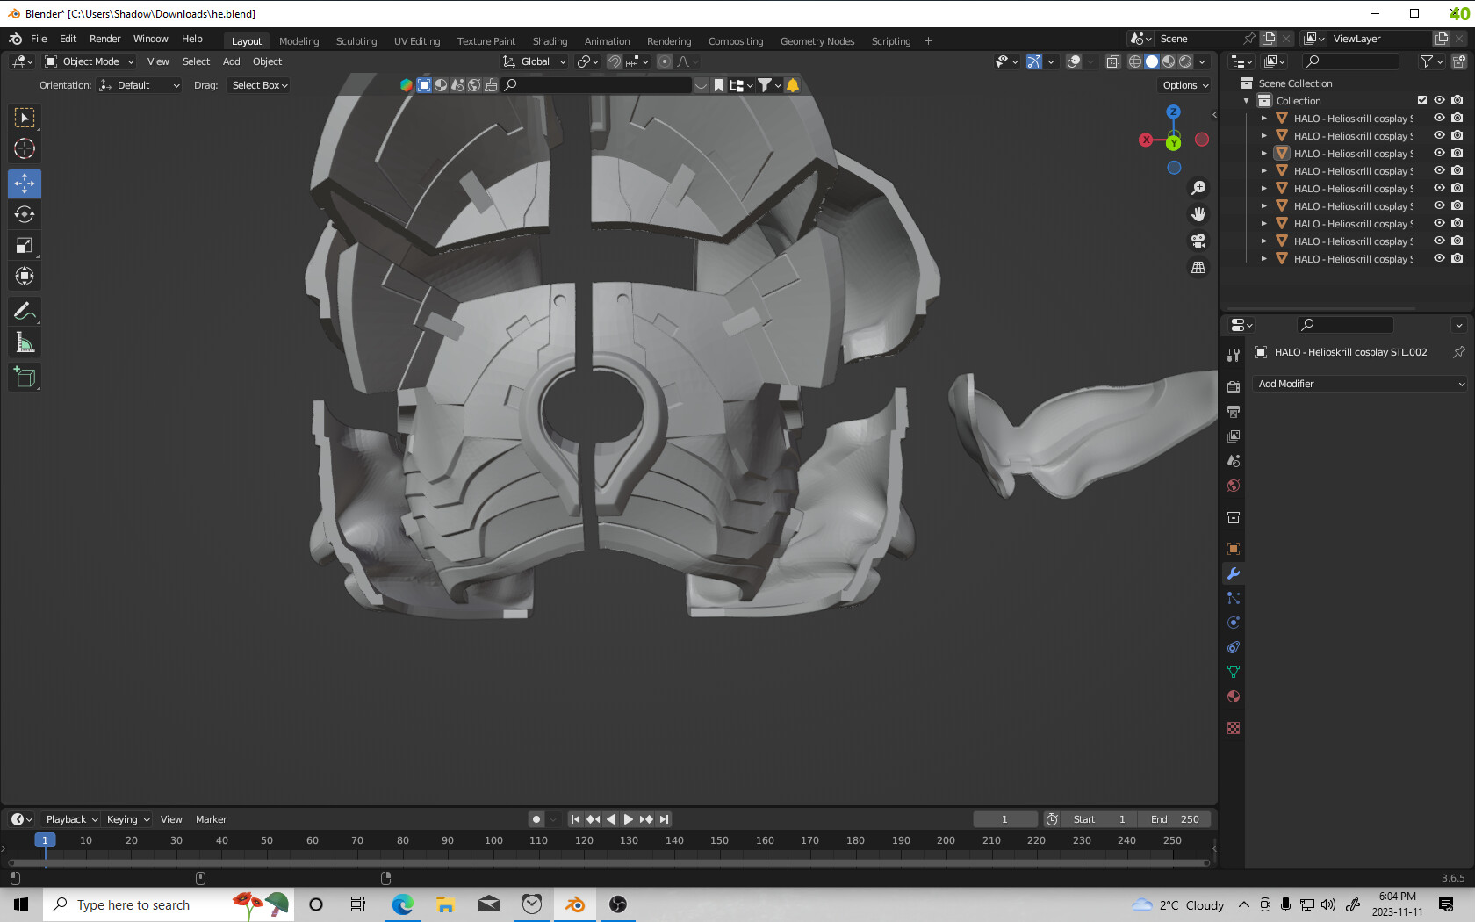Open the Keying popover
Screen dimensions: 1475x922
click(x=128, y=819)
